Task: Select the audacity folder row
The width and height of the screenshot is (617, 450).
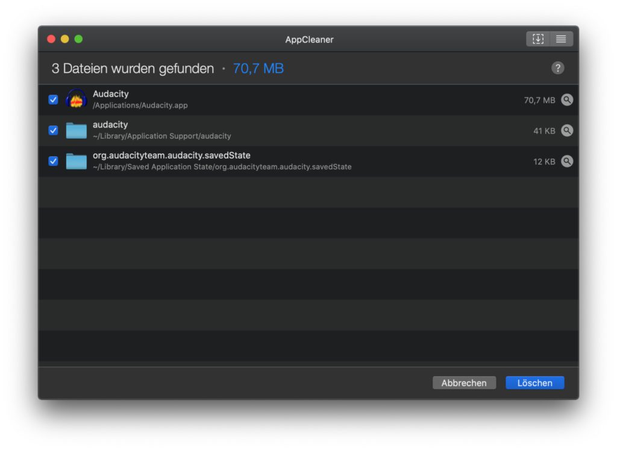Action: [301, 130]
